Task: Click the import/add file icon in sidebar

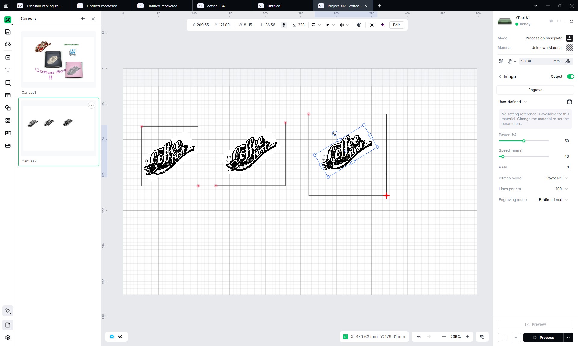Action: (x=8, y=57)
